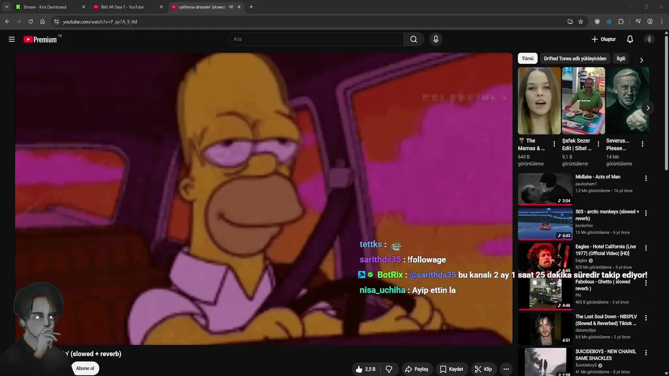Click the Oluştur create button

click(x=603, y=39)
